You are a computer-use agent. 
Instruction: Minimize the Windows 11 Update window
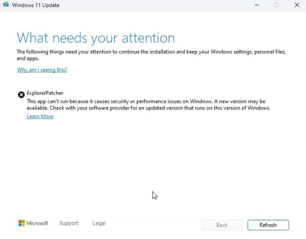257,5
